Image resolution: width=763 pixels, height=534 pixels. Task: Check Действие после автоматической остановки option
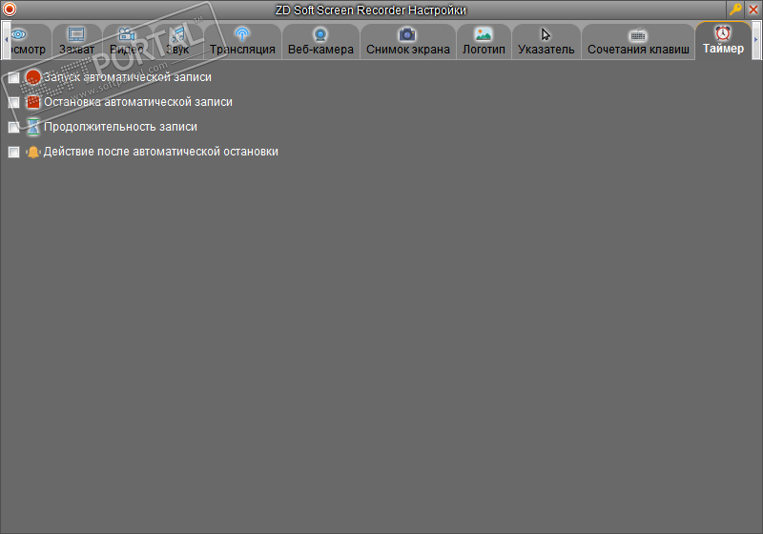click(13, 152)
